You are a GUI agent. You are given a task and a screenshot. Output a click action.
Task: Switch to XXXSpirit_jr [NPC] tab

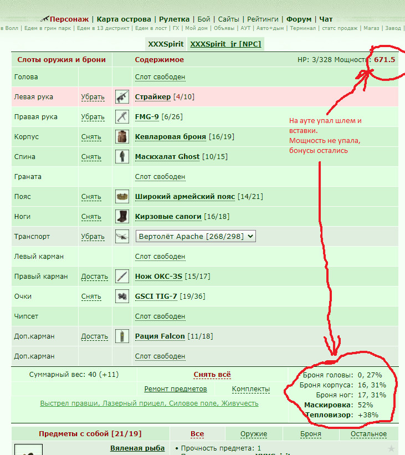click(225, 44)
